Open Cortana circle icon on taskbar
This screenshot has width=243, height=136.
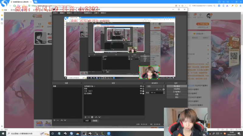tap(53, 134)
